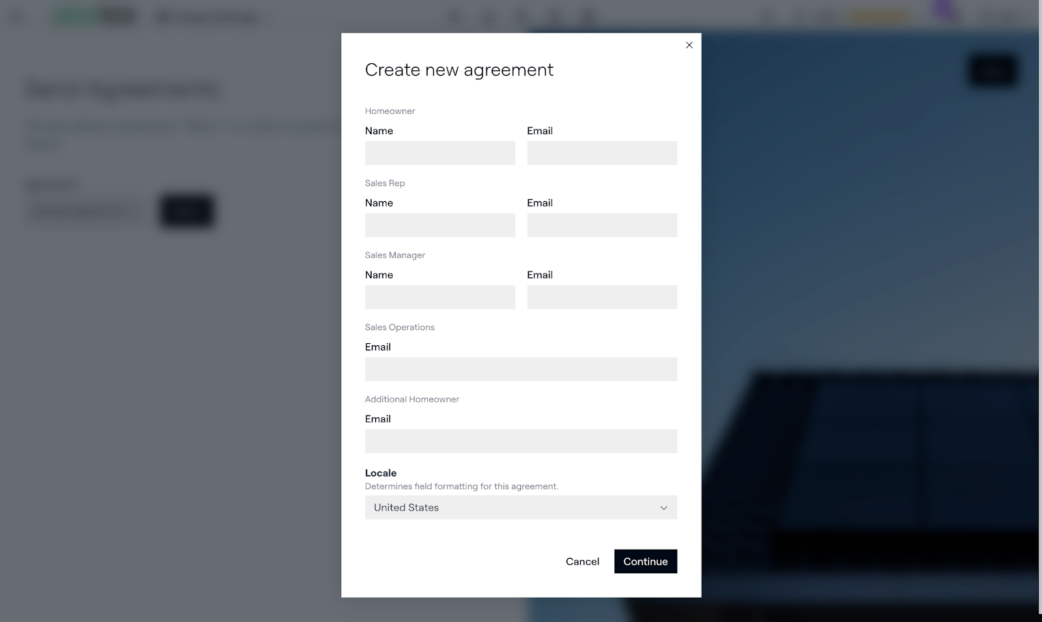Click the Additional Homeowner section label

coord(412,399)
